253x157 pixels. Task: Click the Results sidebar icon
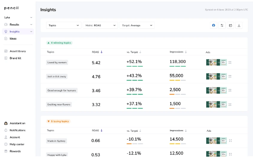[6, 25]
